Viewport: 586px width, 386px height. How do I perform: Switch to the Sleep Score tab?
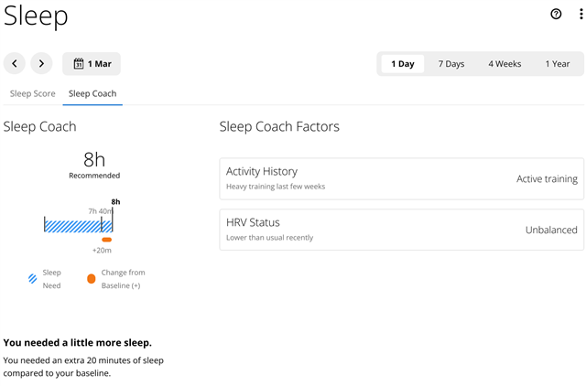pyautogui.click(x=33, y=93)
